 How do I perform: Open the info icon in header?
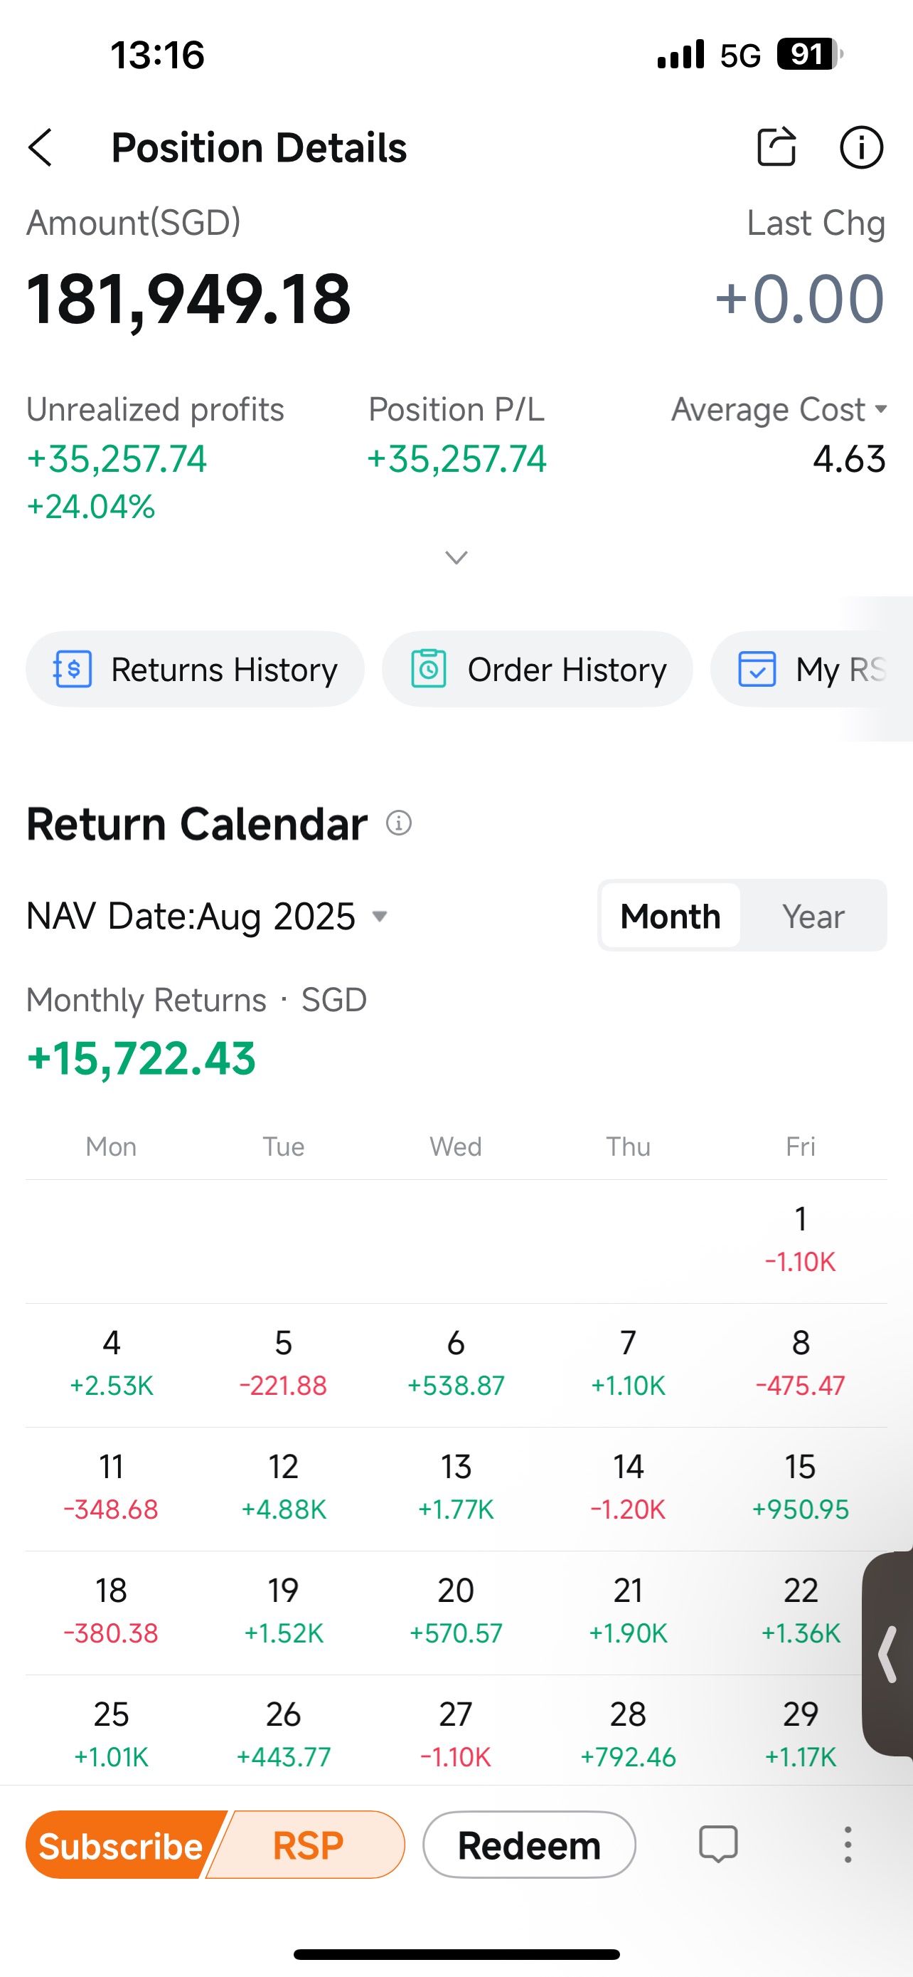click(861, 147)
